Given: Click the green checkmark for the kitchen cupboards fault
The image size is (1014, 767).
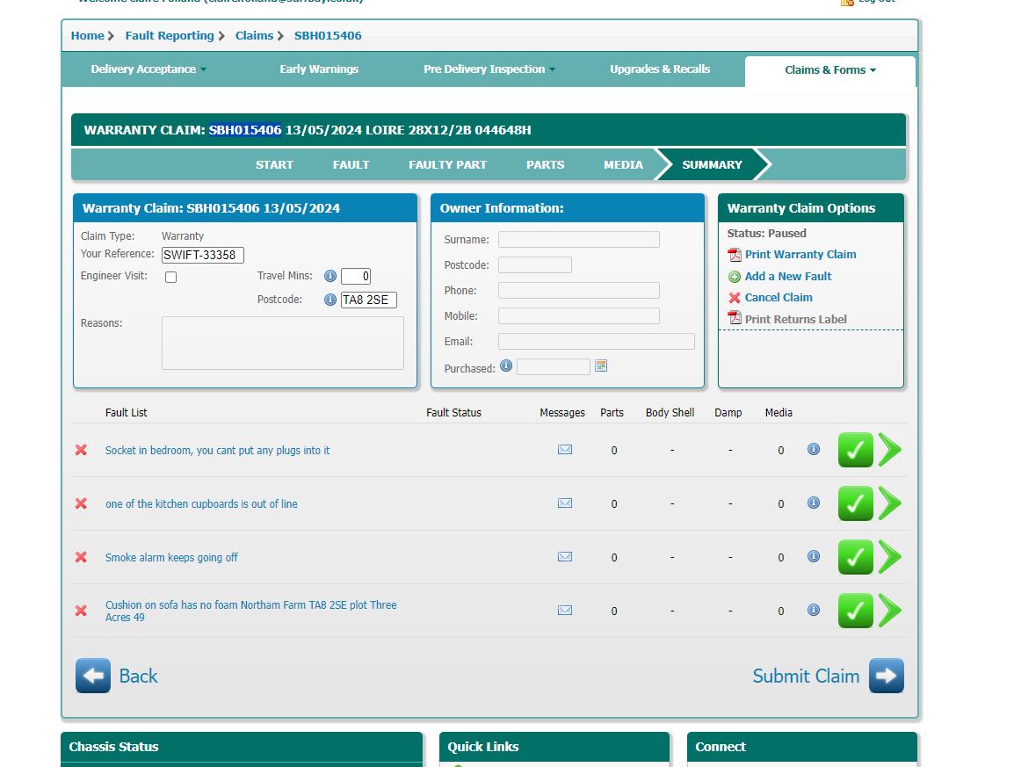Looking at the screenshot, I should (855, 503).
